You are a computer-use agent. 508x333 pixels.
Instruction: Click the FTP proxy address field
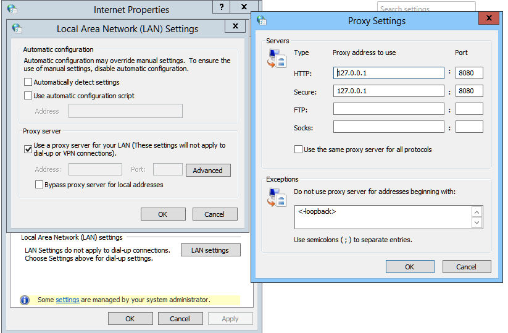tap(388, 109)
